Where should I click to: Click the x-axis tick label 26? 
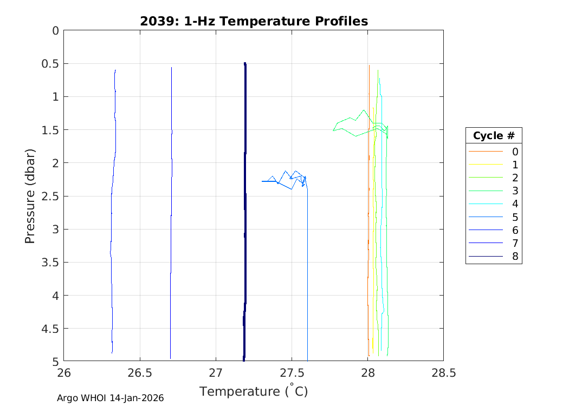(x=64, y=372)
